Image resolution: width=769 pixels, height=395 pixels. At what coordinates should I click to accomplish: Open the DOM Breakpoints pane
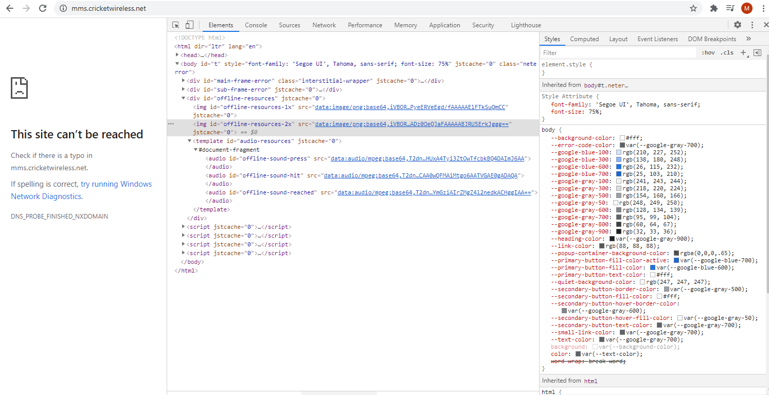pos(712,39)
